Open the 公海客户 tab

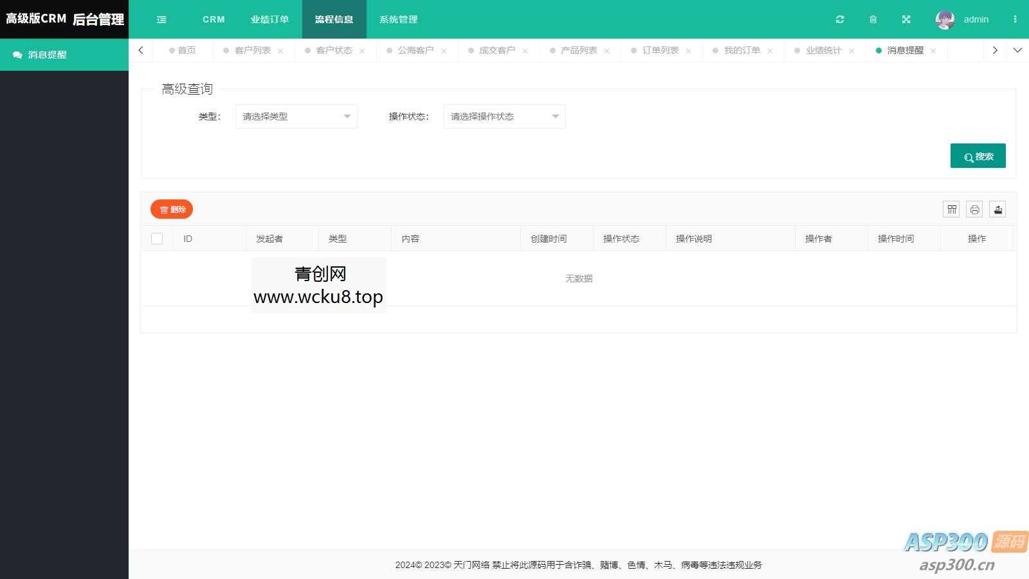tap(417, 50)
